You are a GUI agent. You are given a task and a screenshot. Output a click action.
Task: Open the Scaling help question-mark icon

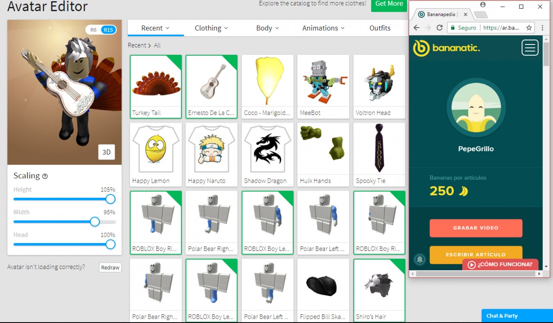45,176
